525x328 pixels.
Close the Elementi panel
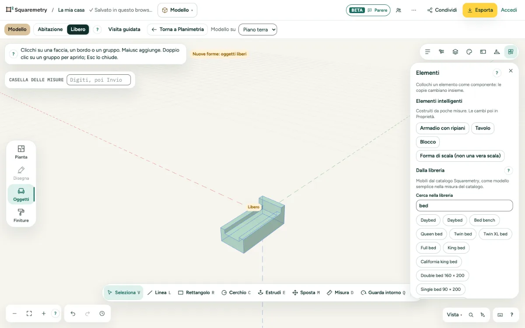point(511,71)
